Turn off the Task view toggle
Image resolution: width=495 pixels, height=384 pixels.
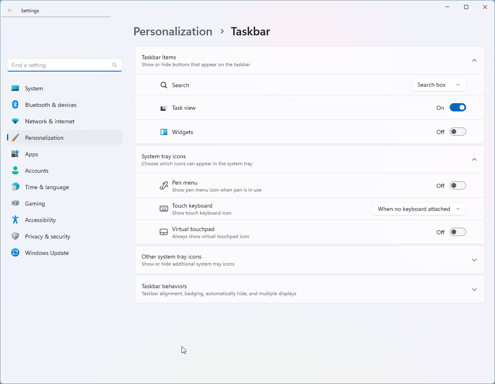[x=458, y=108]
